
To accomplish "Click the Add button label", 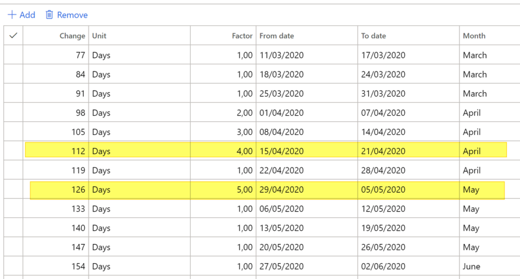I will tap(27, 15).
